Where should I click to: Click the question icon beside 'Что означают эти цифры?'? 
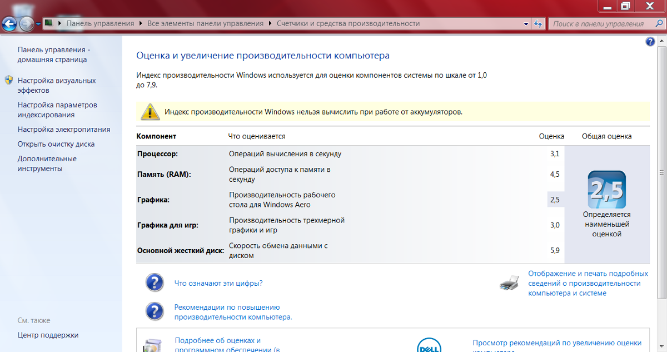click(x=154, y=282)
